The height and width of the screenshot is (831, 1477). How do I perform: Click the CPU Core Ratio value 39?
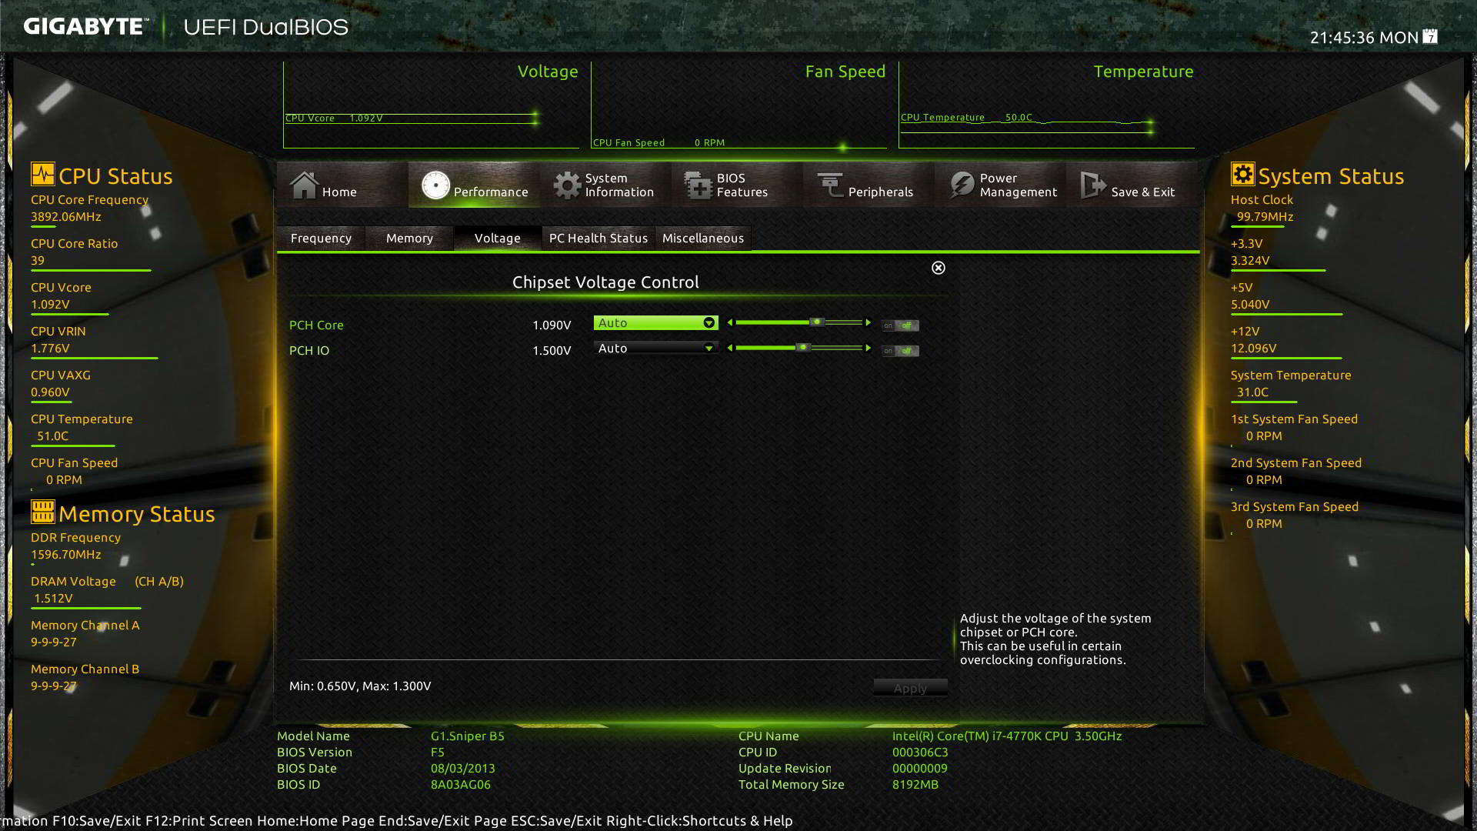[38, 260]
